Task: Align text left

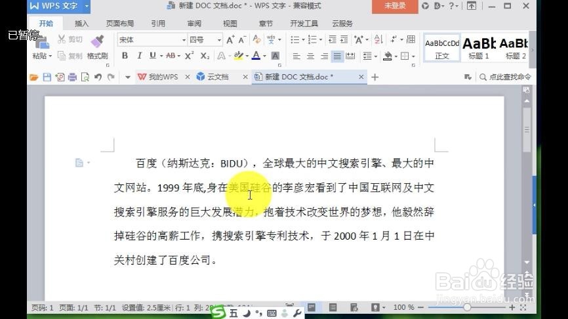Action: (296, 56)
